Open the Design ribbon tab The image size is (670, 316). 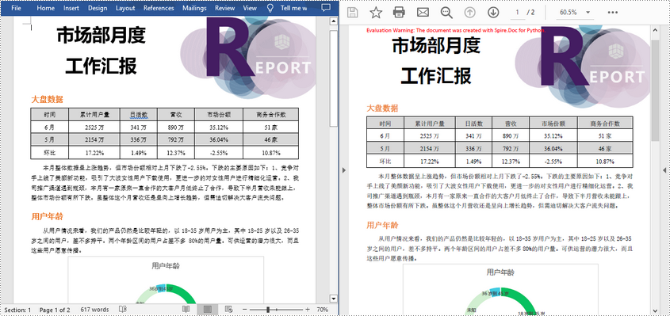point(98,8)
